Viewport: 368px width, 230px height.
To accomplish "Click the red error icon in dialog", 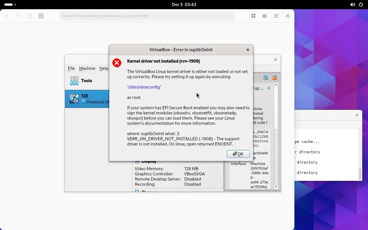I will [117, 63].
